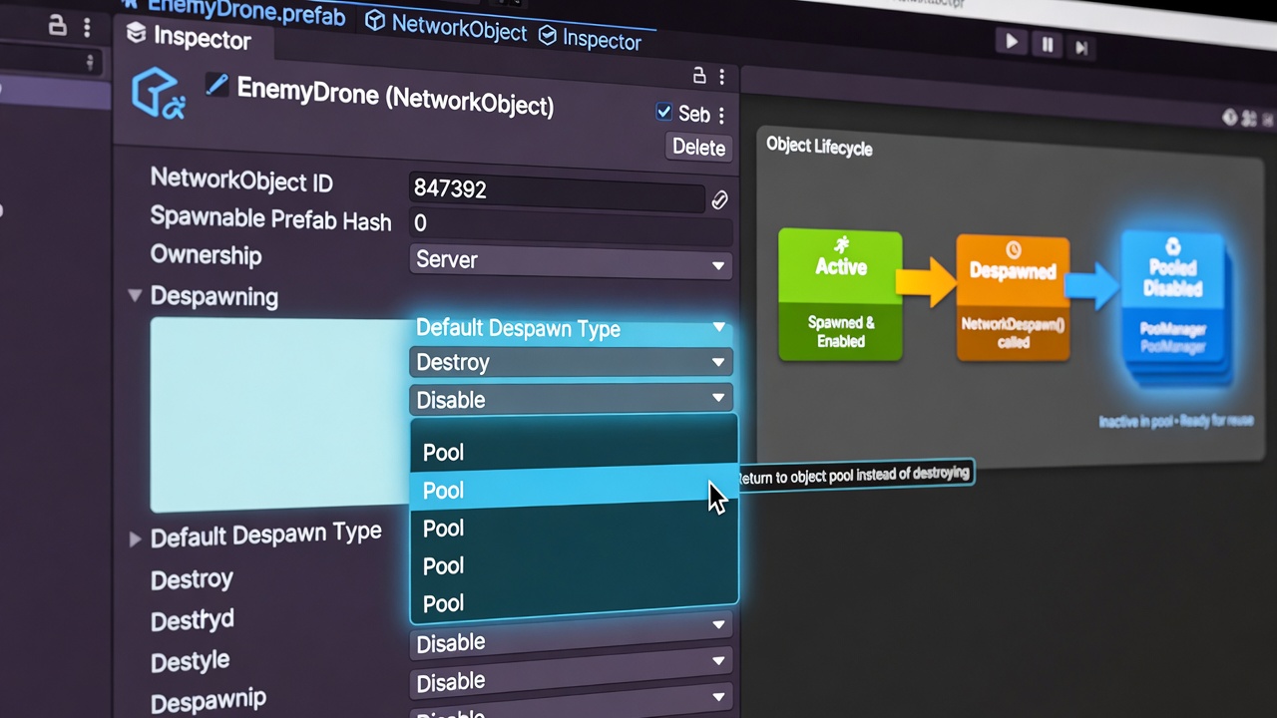Image resolution: width=1277 pixels, height=718 pixels.
Task: Click the Step forward button
Action: click(x=1081, y=47)
